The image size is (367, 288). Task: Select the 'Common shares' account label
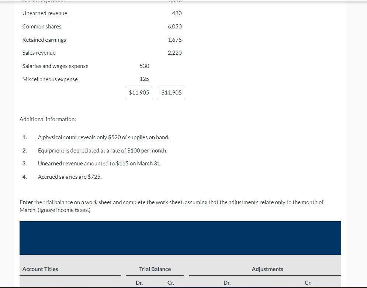tap(42, 27)
